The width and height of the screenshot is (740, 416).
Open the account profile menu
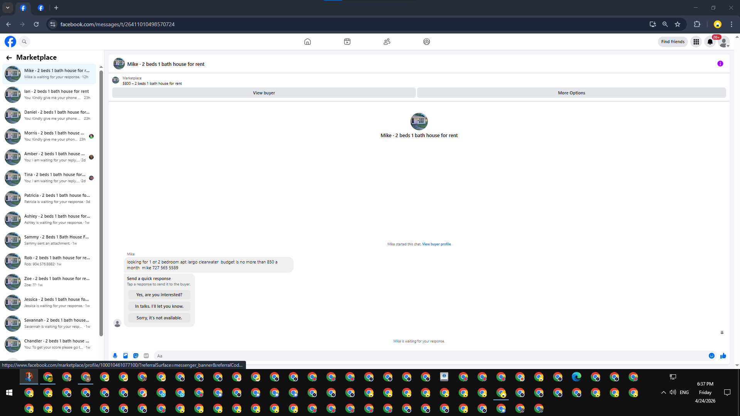pos(724,42)
